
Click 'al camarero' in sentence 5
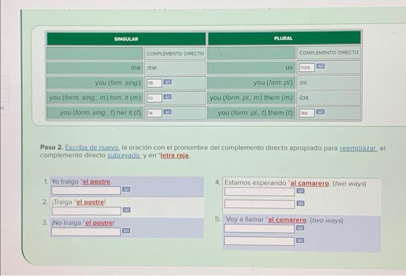click(x=287, y=220)
